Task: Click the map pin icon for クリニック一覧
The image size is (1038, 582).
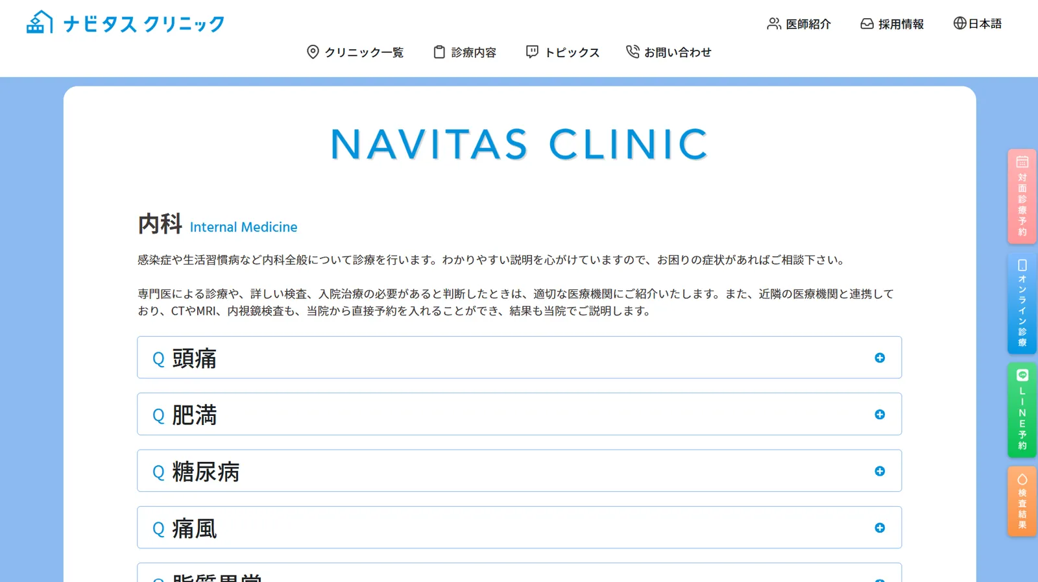Action: [313, 52]
